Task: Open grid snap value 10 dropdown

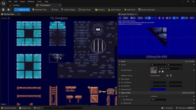Action: pyautogui.click(x=170, y=18)
